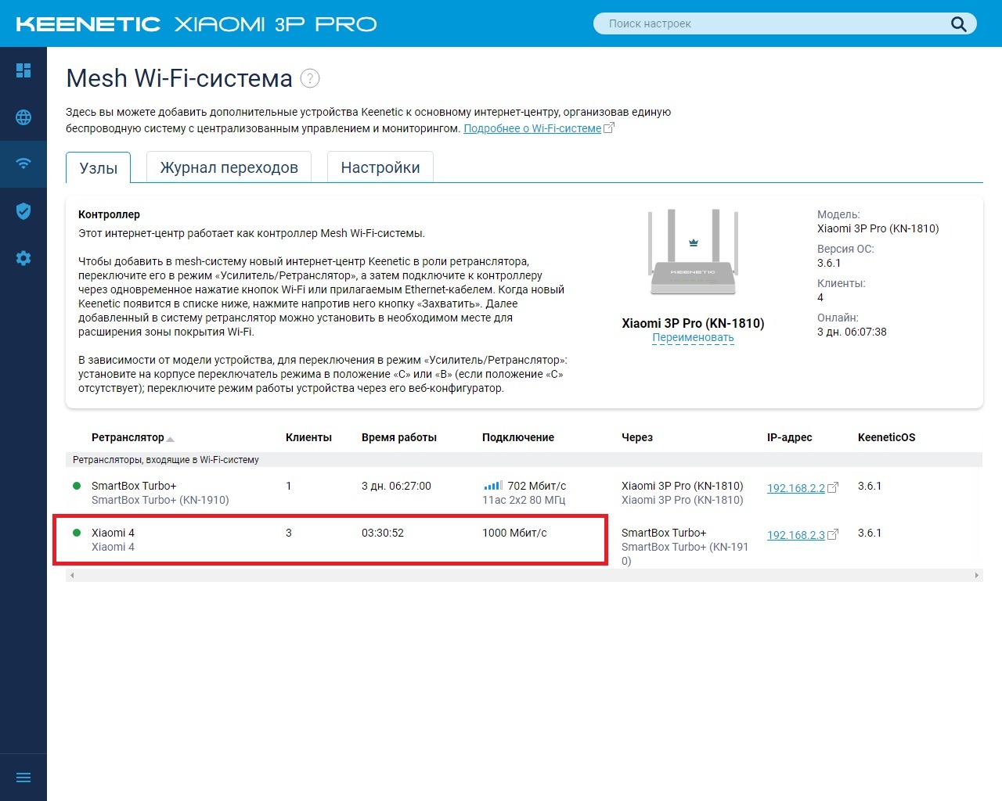
Task: Expand the sidebar hamburger menu
Action: click(x=23, y=778)
